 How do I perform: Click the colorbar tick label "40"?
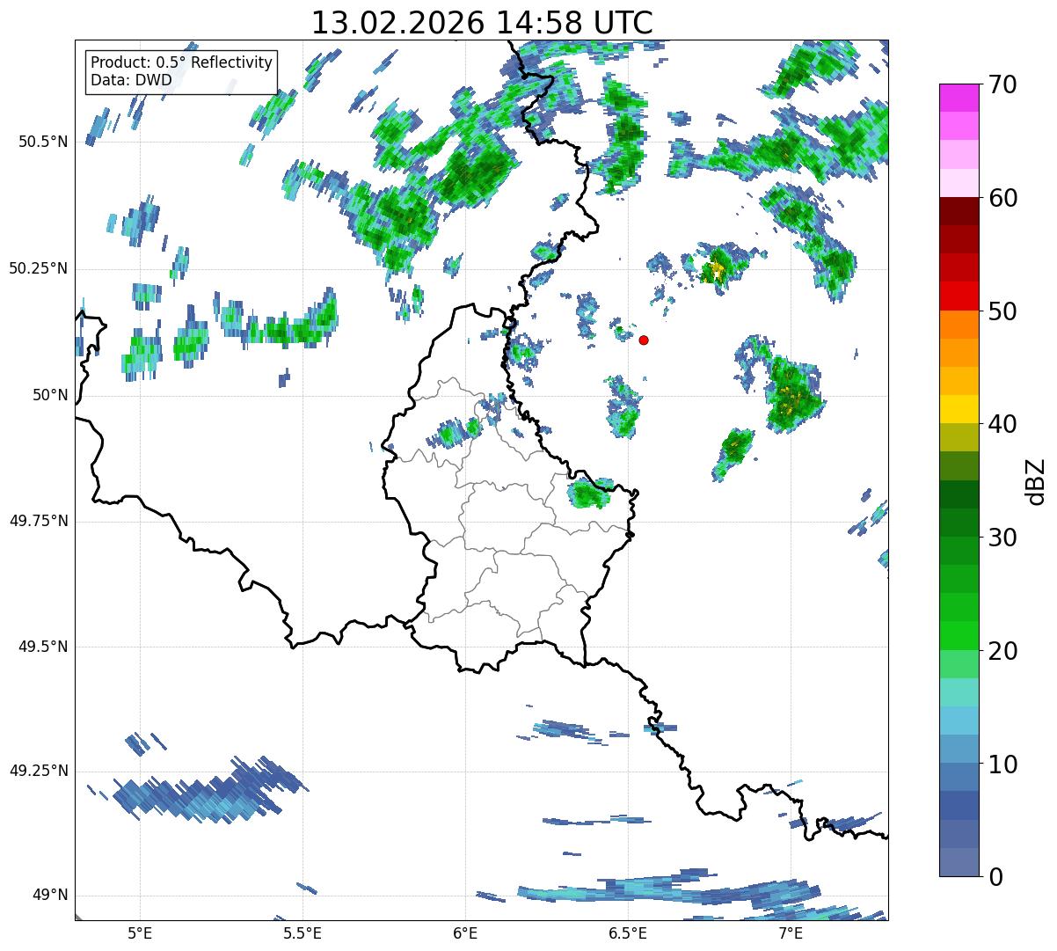pos(1002,424)
